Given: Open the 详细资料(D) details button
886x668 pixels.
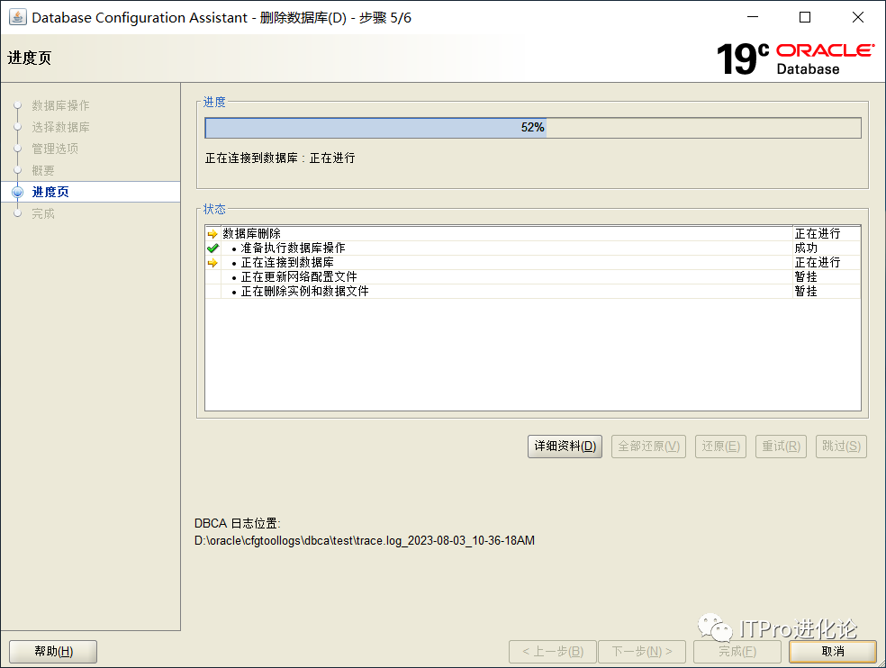Looking at the screenshot, I should 565,447.
